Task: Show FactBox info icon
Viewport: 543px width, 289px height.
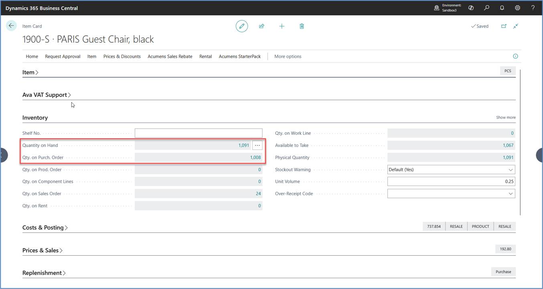Action: 515,56
